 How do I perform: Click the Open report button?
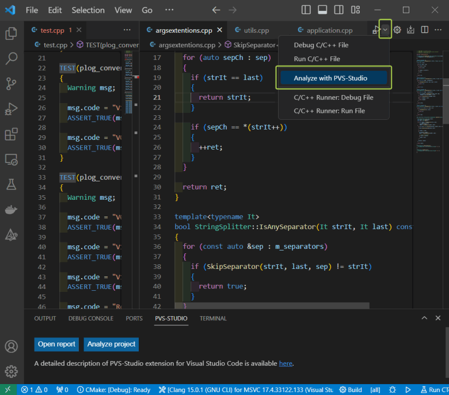[x=56, y=344]
